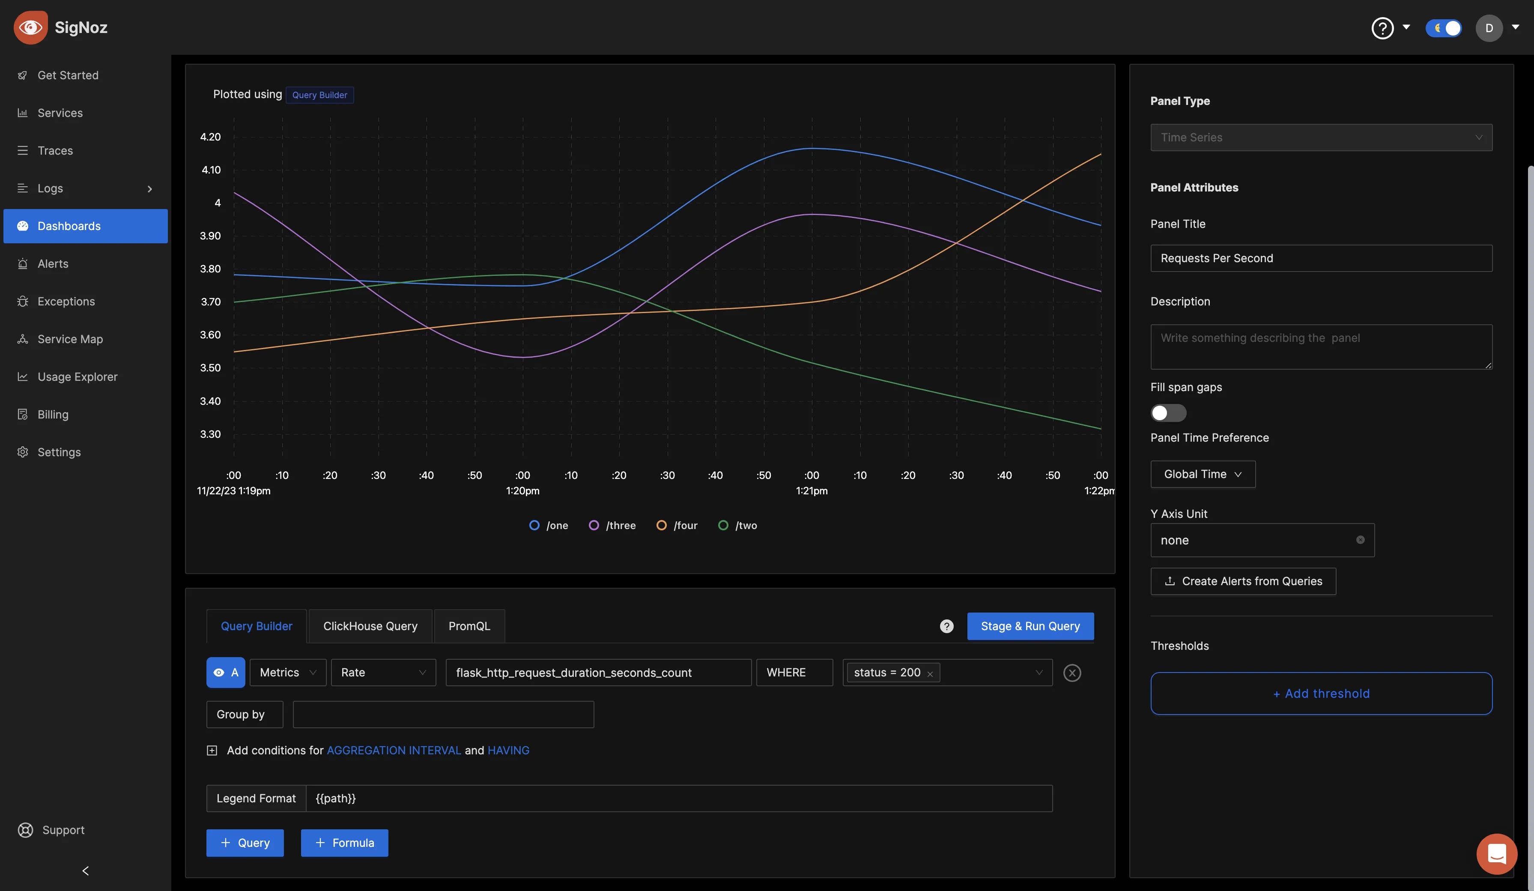1534x891 pixels.
Task: Open the Service Map view
Action: coord(69,338)
